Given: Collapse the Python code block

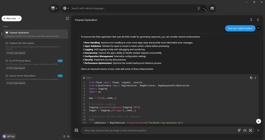Looking at the screenshot, I should (255, 78).
